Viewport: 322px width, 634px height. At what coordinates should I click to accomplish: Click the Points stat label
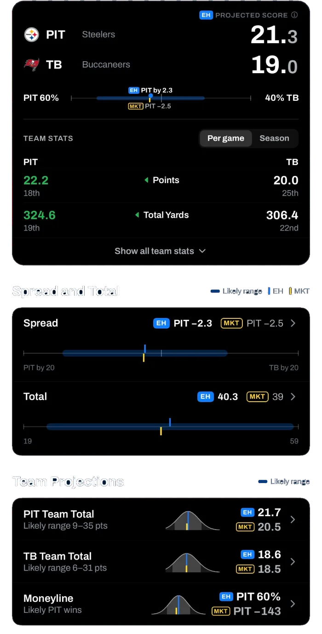click(166, 180)
